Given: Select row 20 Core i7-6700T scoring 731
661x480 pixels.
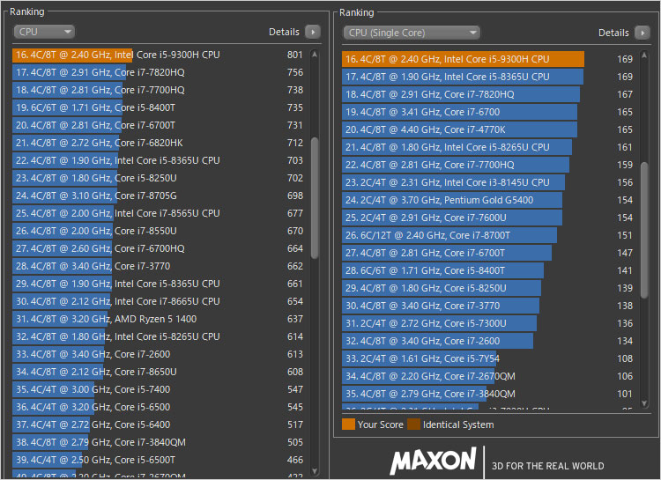Looking at the screenshot, I should [x=159, y=126].
